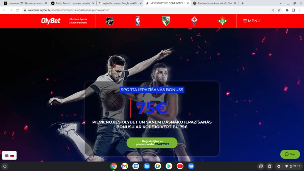Expand the tab search dropdown arrow

pyautogui.click(x=281, y=3)
